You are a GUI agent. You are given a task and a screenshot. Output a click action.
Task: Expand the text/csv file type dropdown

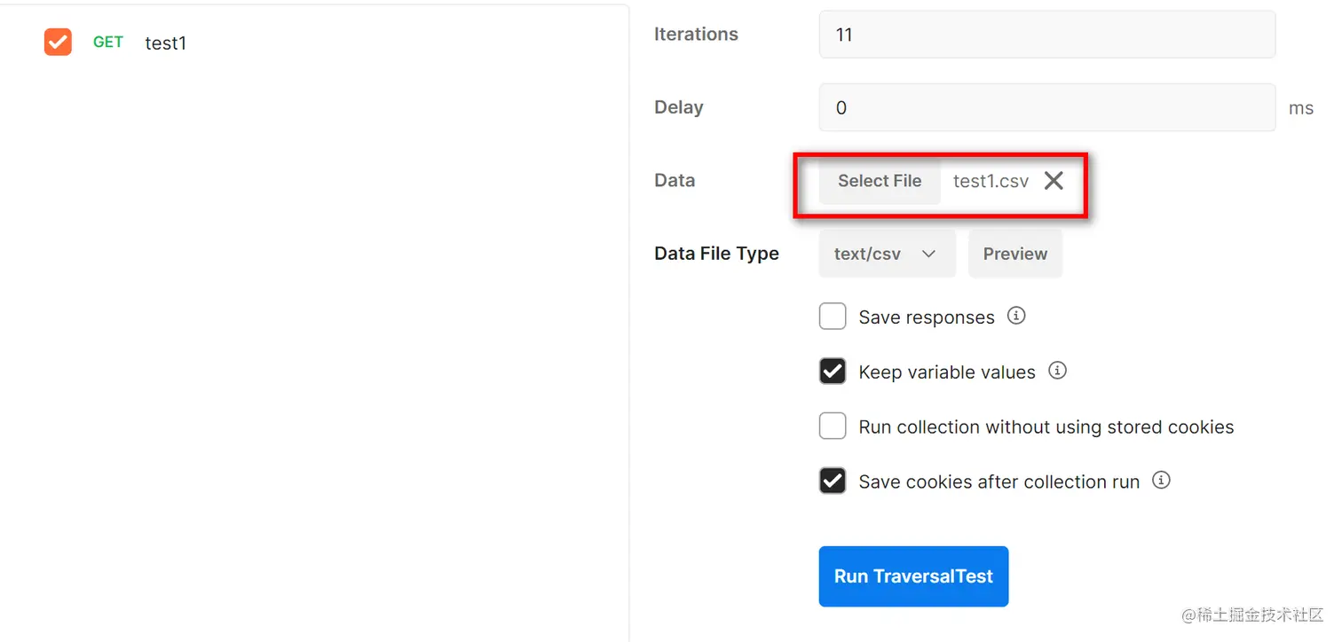click(886, 254)
